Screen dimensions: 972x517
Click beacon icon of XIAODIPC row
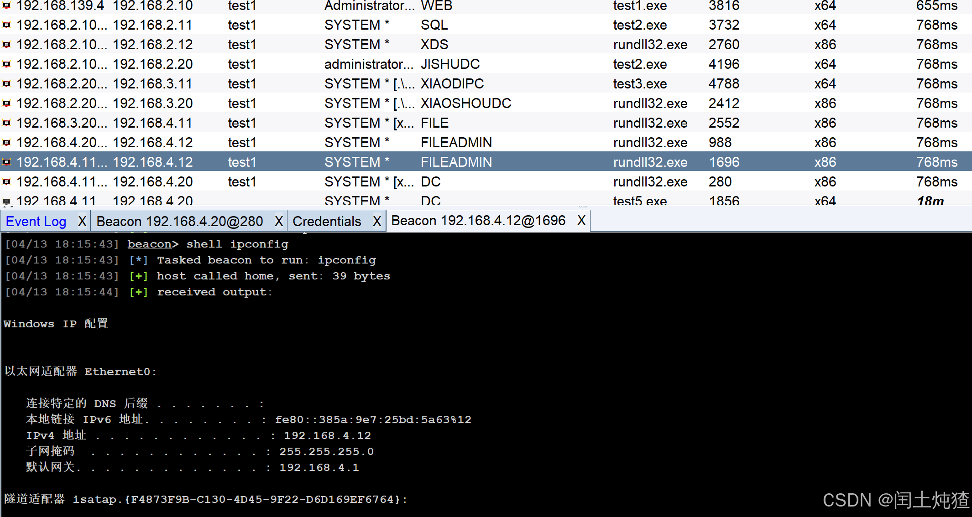pyautogui.click(x=6, y=84)
